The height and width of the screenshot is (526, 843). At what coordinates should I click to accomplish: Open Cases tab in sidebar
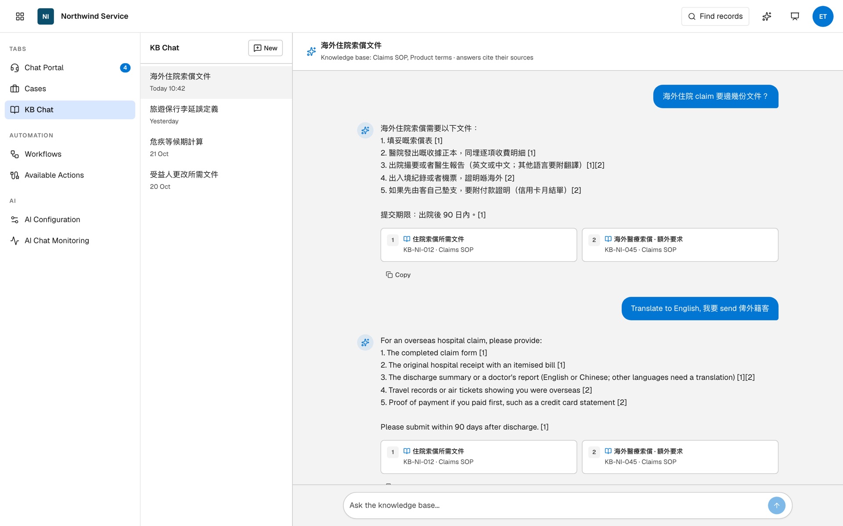[70, 89]
